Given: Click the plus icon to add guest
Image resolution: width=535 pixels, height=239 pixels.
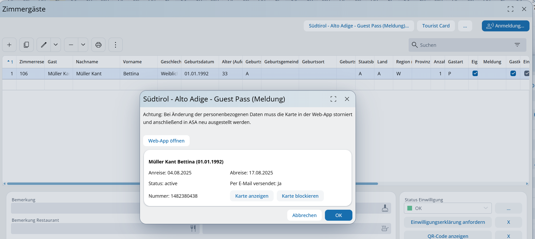Looking at the screenshot, I should [9, 45].
